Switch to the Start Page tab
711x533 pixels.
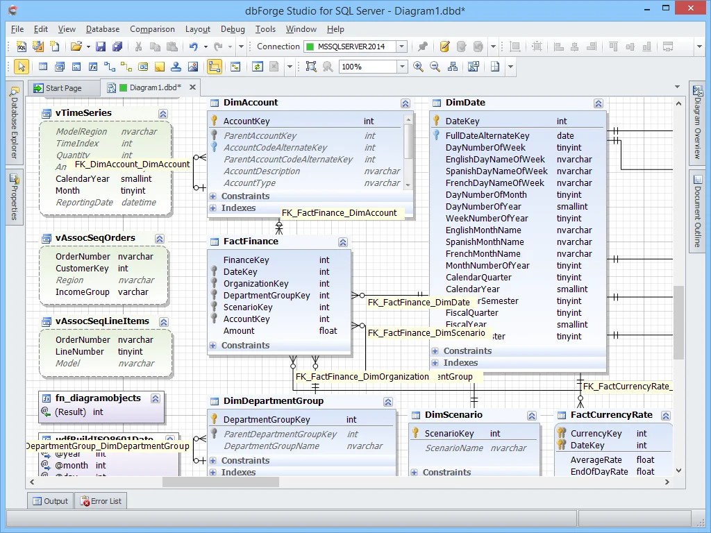click(x=64, y=87)
